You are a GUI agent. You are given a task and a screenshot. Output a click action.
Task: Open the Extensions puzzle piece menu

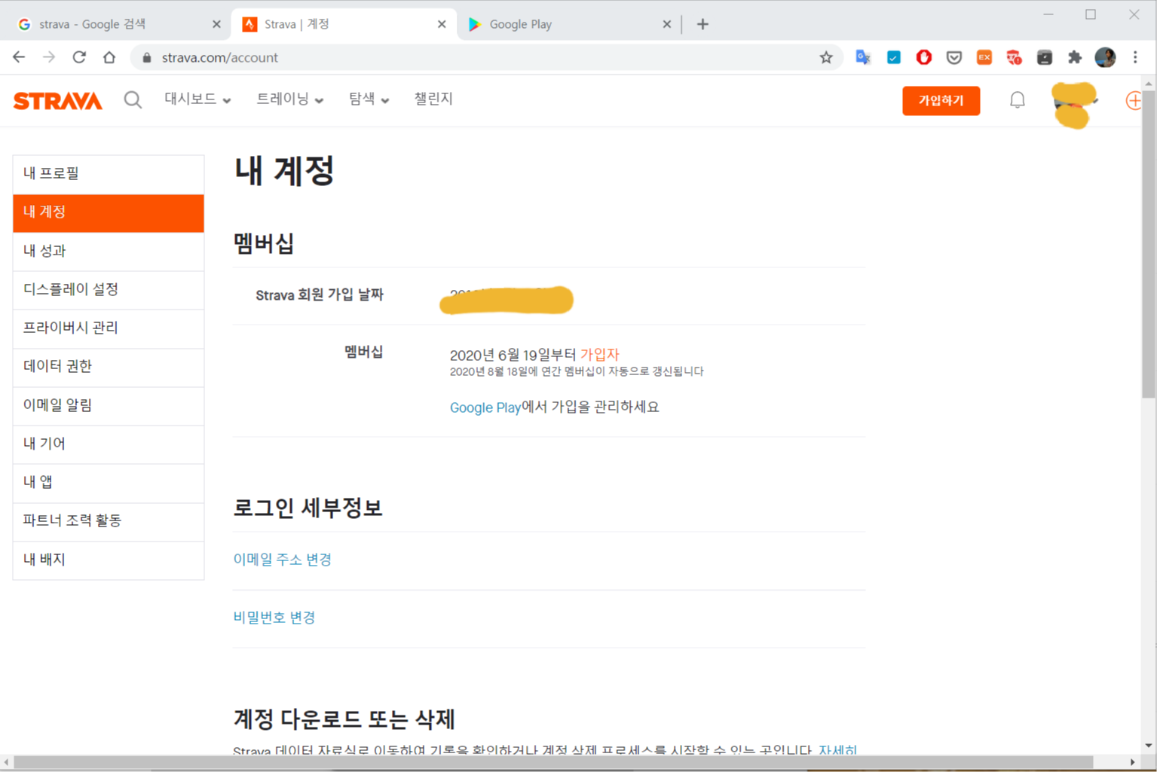tap(1075, 57)
